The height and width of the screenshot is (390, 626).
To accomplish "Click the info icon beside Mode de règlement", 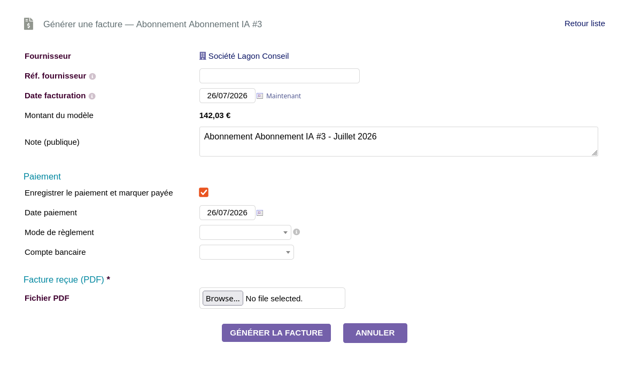I will [x=296, y=232].
